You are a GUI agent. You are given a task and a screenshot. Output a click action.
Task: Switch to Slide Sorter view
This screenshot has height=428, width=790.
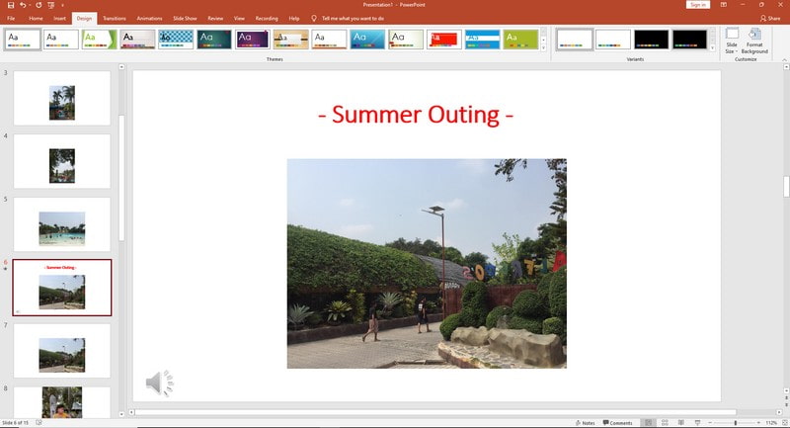click(667, 422)
